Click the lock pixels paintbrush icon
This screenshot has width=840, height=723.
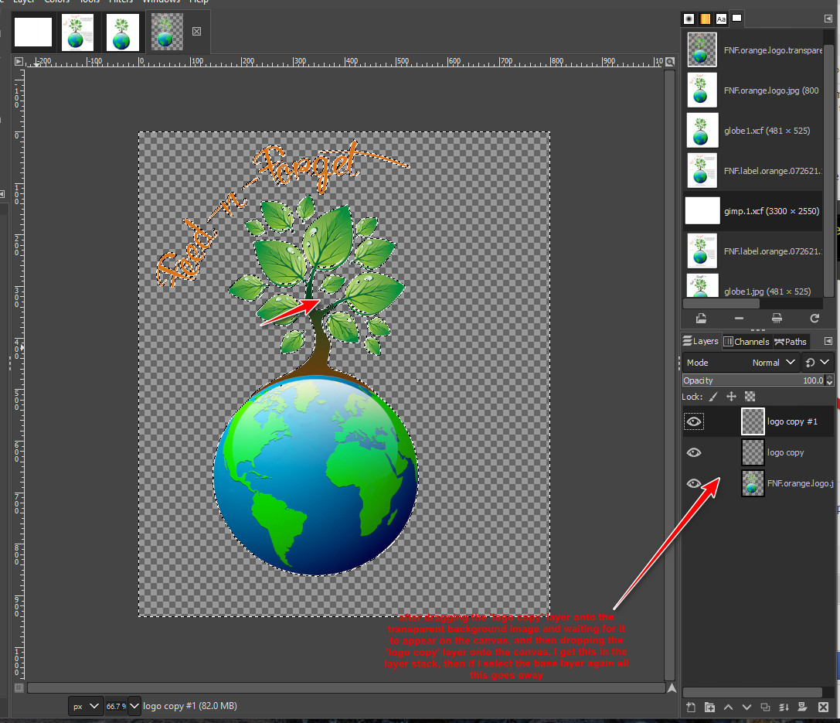[713, 397]
